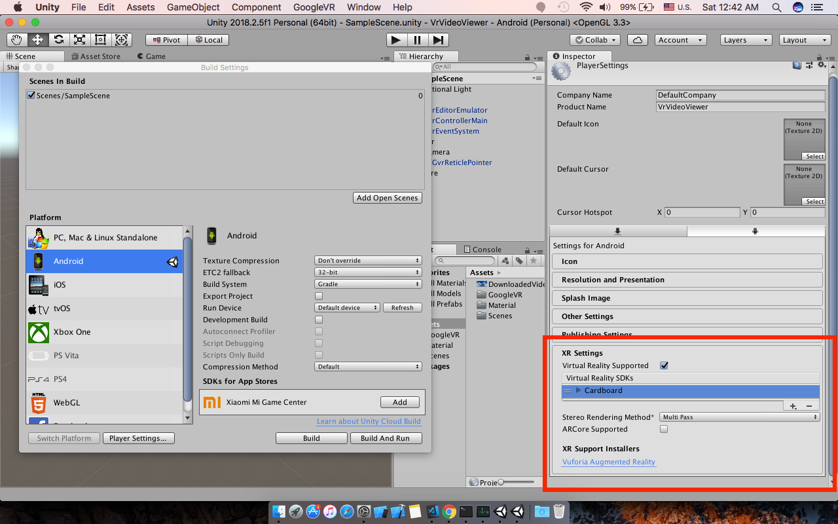Click the Build button
Viewport: 838px width, 524px height.
coord(312,438)
